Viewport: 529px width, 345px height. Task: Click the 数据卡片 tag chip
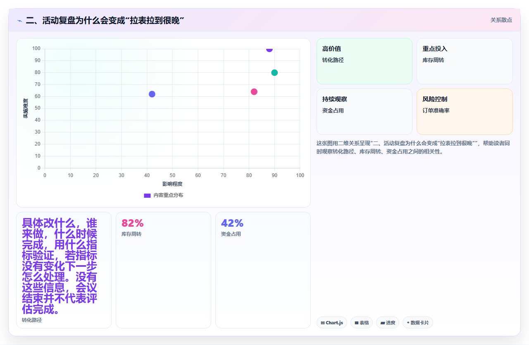(418, 323)
